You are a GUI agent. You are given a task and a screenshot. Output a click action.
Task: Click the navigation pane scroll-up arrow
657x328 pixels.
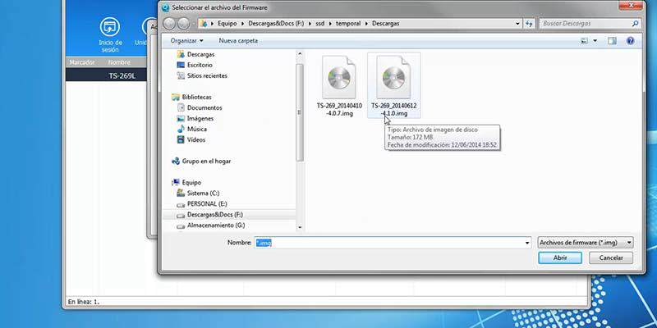coord(300,54)
